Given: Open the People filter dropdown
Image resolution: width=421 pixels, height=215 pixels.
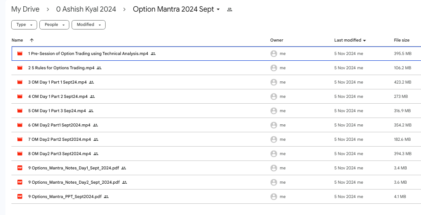Looking at the screenshot, I should pos(54,25).
